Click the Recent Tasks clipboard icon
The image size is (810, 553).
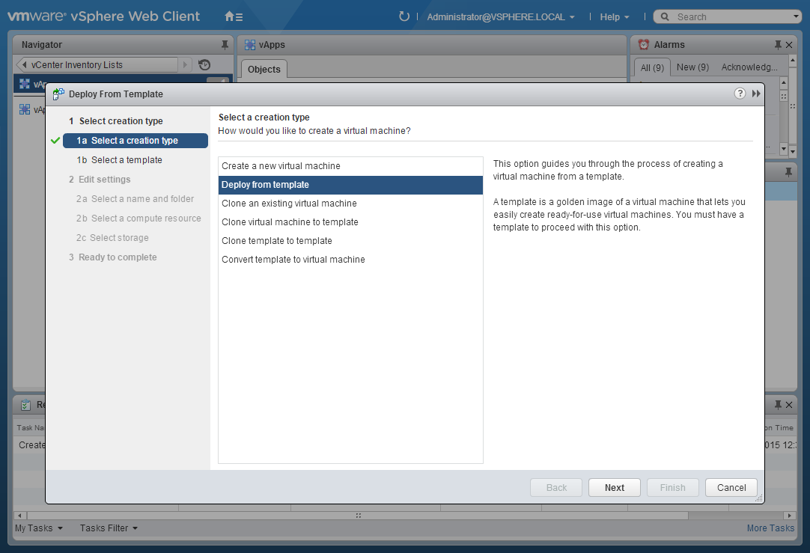click(25, 405)
